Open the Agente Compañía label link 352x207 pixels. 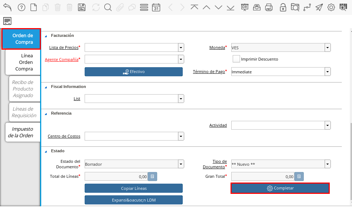coord(62,60)
